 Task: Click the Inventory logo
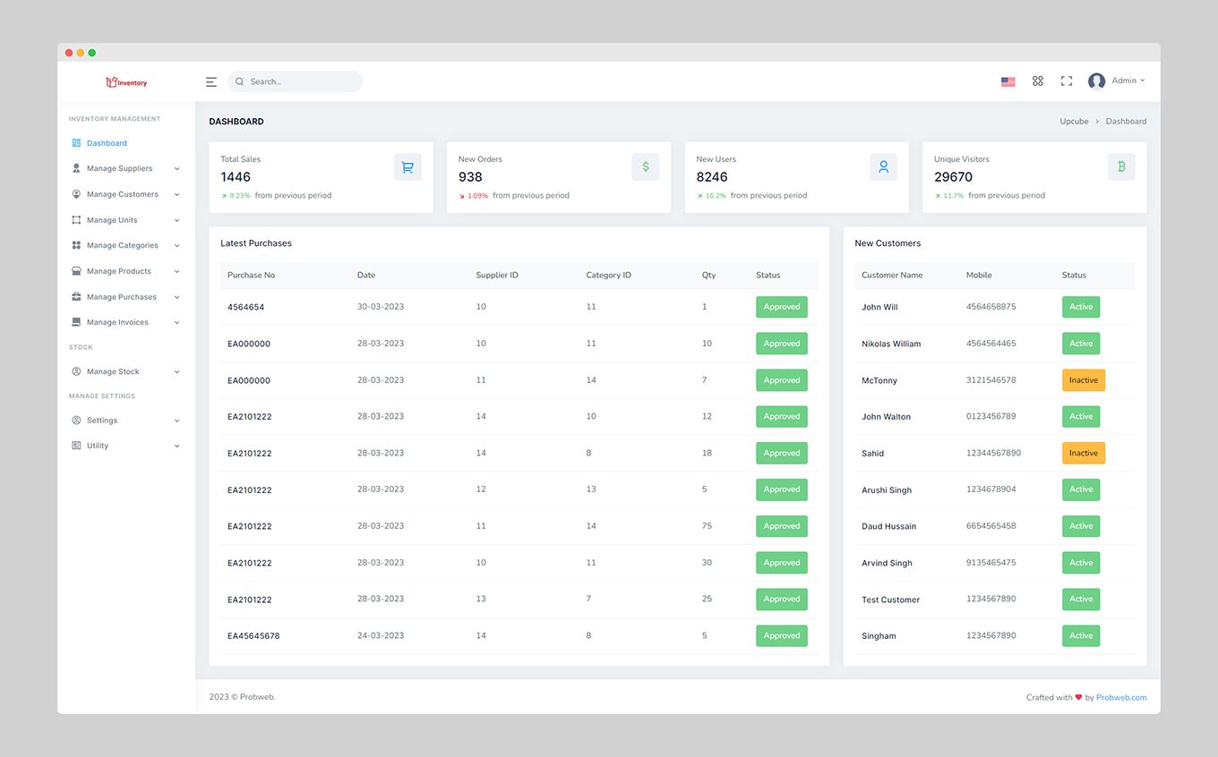coord(126,82)
